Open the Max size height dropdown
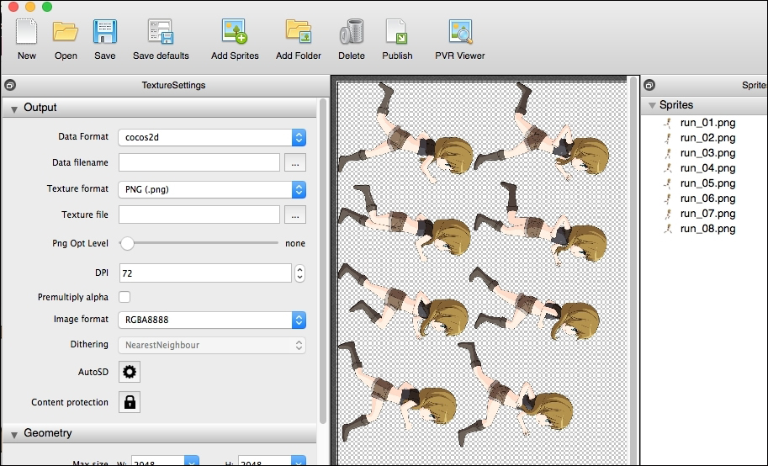Viewport: 768px width, 466px height. [x=299, y=461]
